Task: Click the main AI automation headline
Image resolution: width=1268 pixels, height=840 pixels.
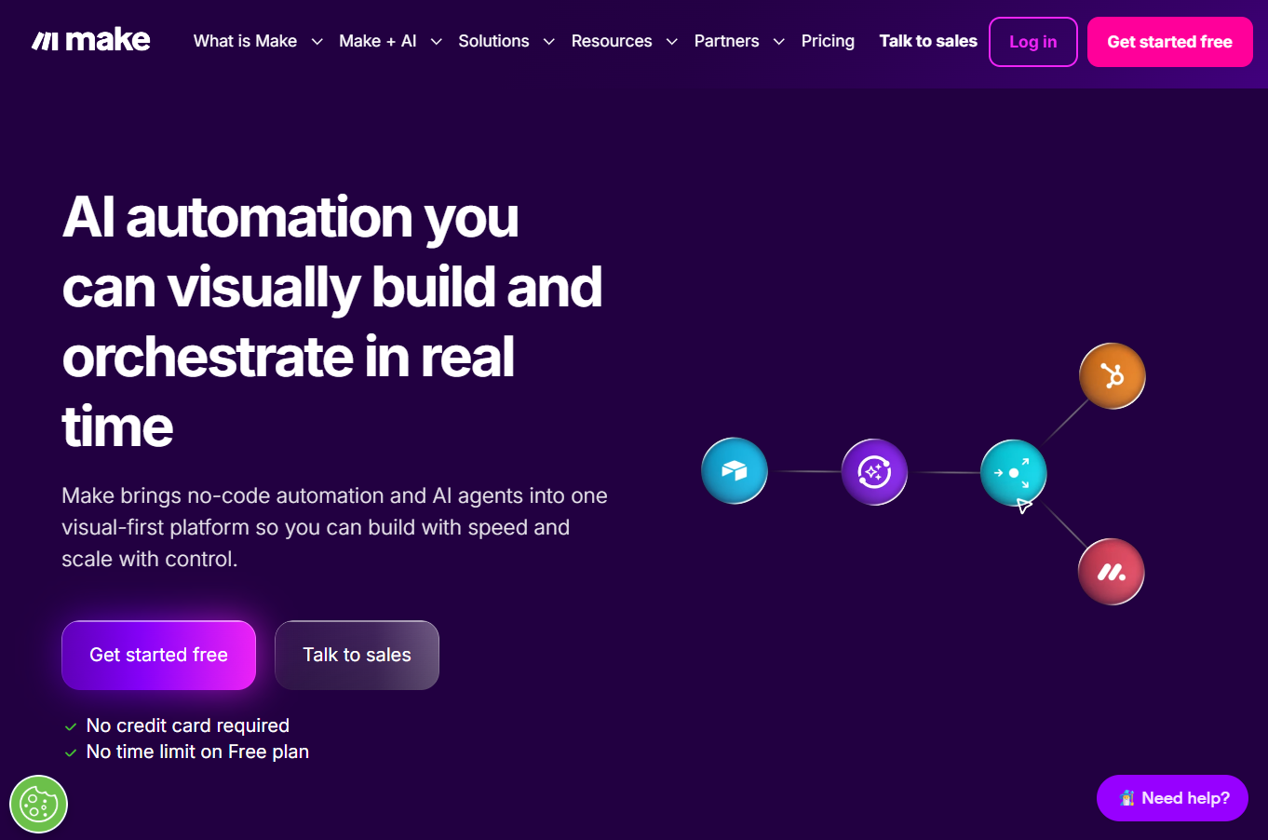Action: [x=331, y=321]
